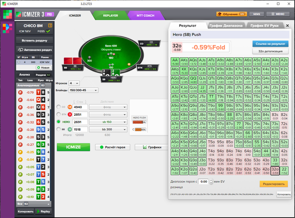Select the 22 cell in range grid
The height and width of the screenshot is (218, 295).
tap(284, 171)
